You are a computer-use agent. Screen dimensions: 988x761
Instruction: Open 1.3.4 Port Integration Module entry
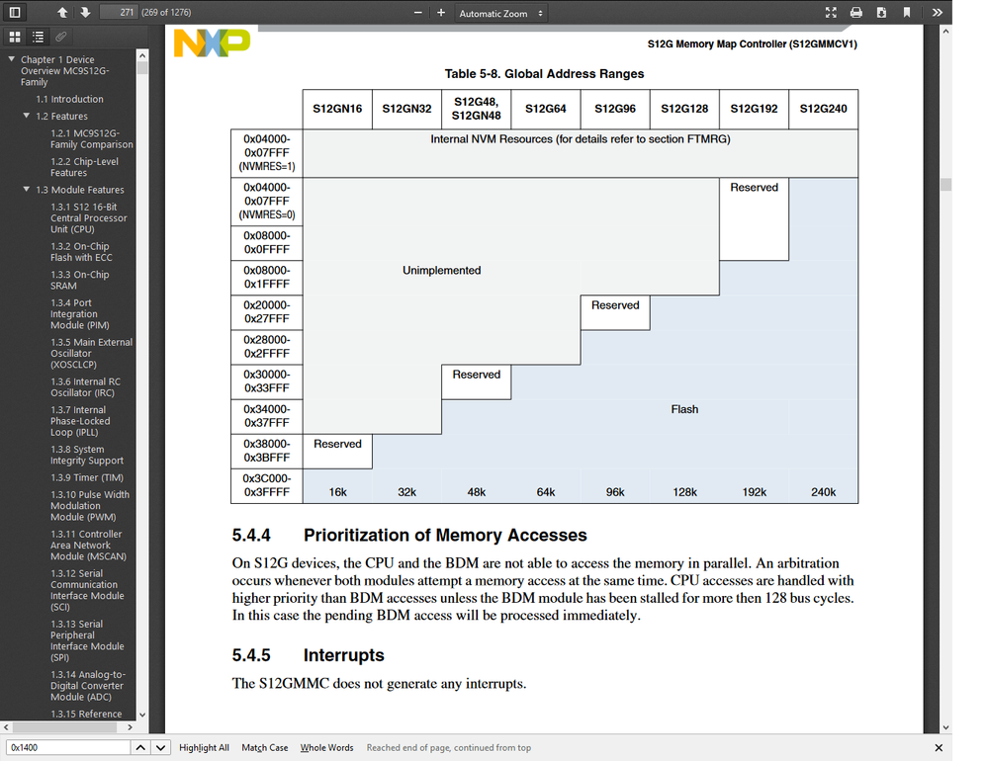[80, 313]
